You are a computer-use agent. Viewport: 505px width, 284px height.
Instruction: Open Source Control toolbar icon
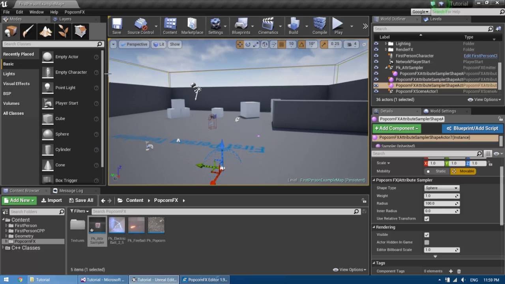coord(140,26)
